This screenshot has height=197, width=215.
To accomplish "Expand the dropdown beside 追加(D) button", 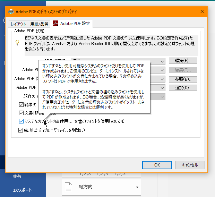I will [x=162, y=88].
